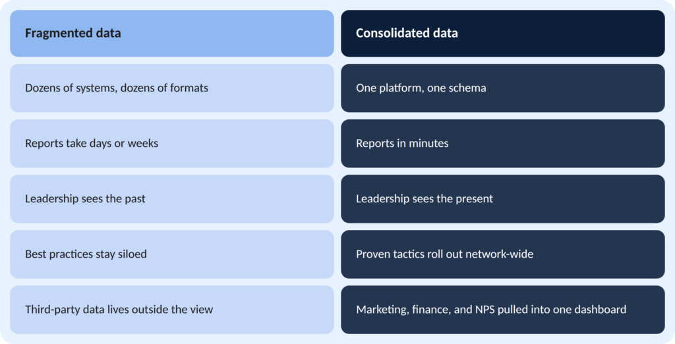This screenshot has width=675, height=344.
Task: Click the Consolidated data header
Action: (503, 34)
